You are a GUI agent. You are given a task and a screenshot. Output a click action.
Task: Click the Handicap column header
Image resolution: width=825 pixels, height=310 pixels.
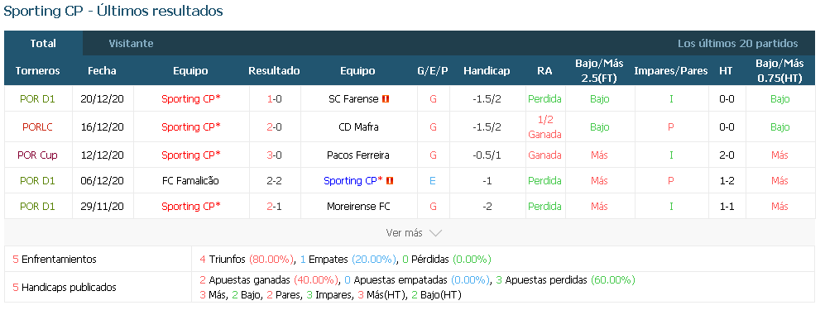tap(487, 71)
